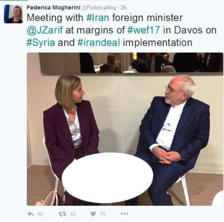
Task: Open the three-dot more options menu
Action: point(124,214)
